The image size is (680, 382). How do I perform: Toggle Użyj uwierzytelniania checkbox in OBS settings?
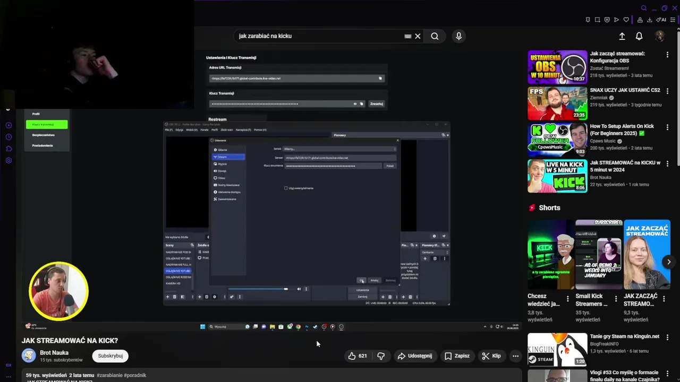(286, 188)
